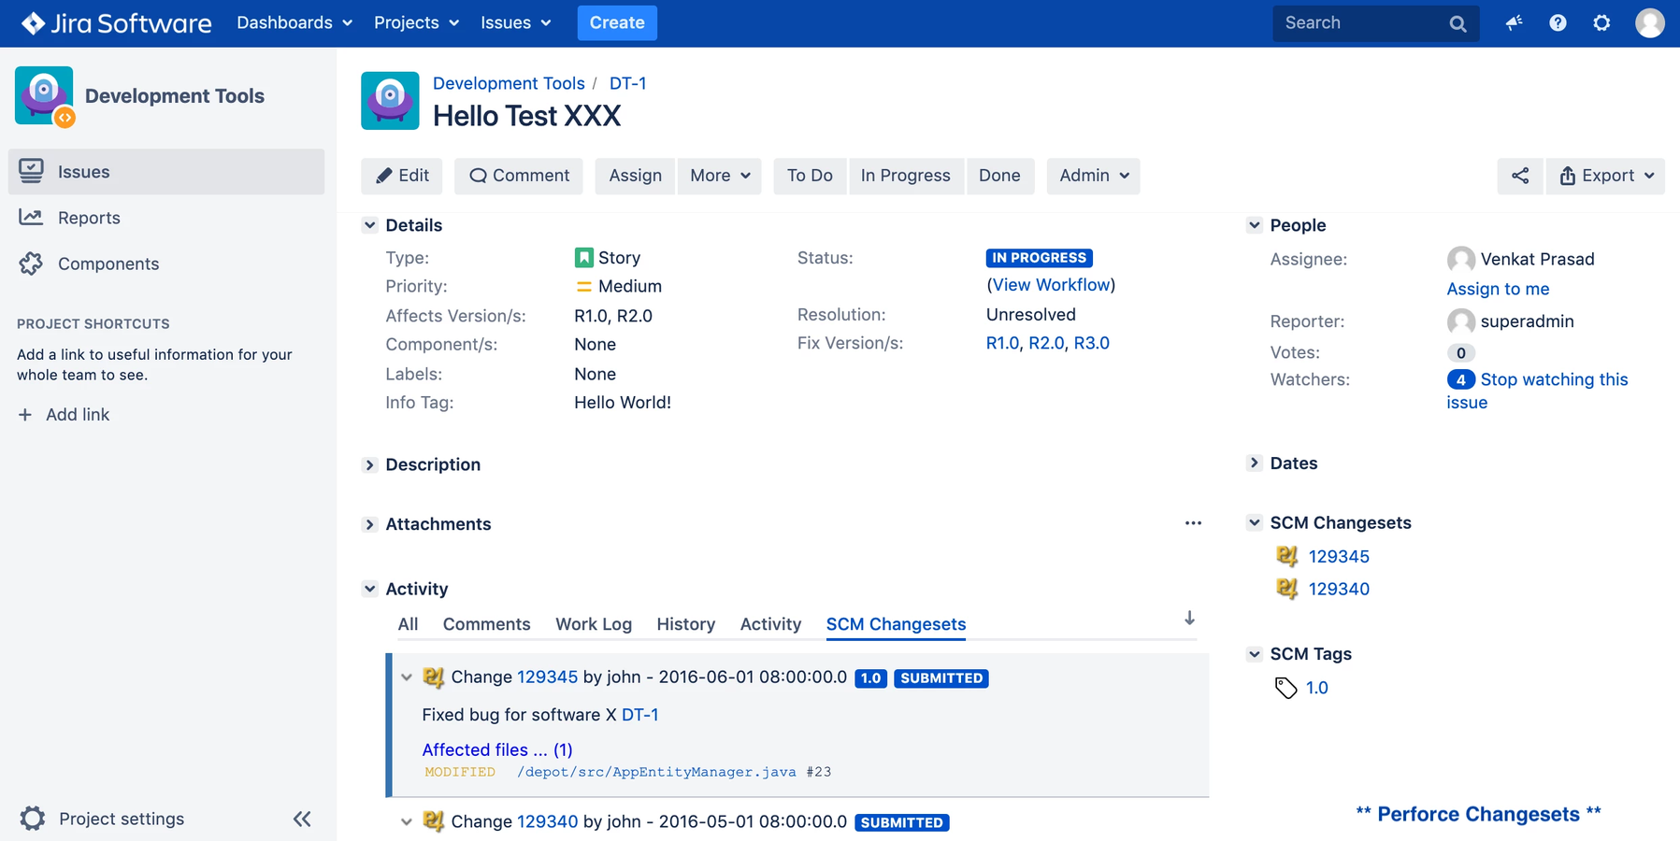Open the More actions dropdown
Screen dimensions: 1680x841
[720, 176]
